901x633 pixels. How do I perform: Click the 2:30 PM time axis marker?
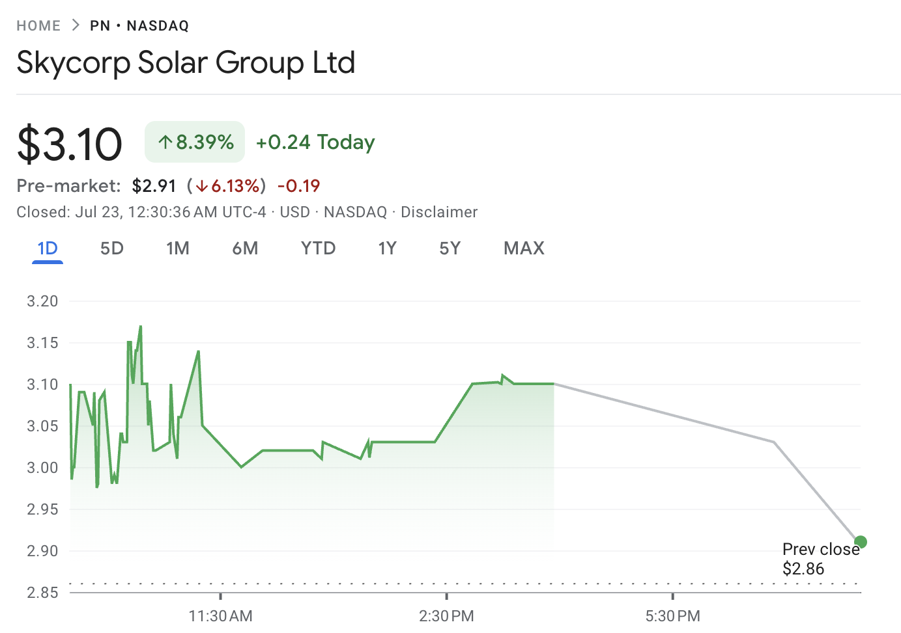[x=446, y=615]
